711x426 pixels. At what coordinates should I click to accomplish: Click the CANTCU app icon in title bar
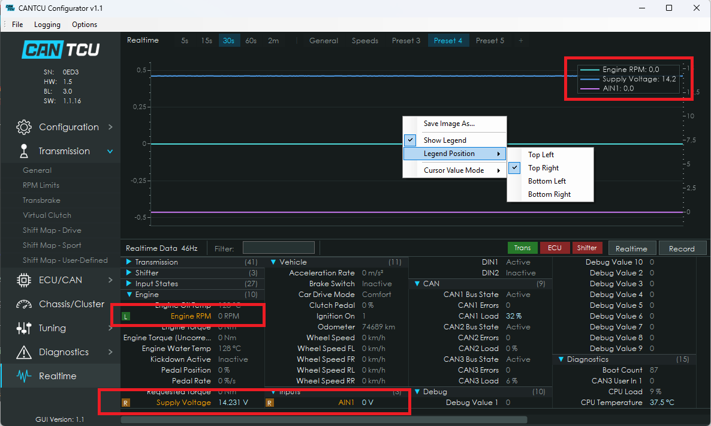click(10, 8)
